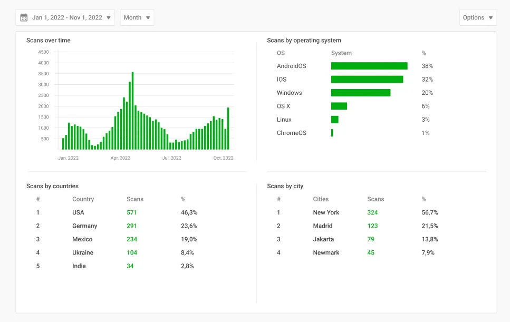Screen dimensions: 510x322
Task: Click the calendar icon in date picker
Action: click(24, 17)
